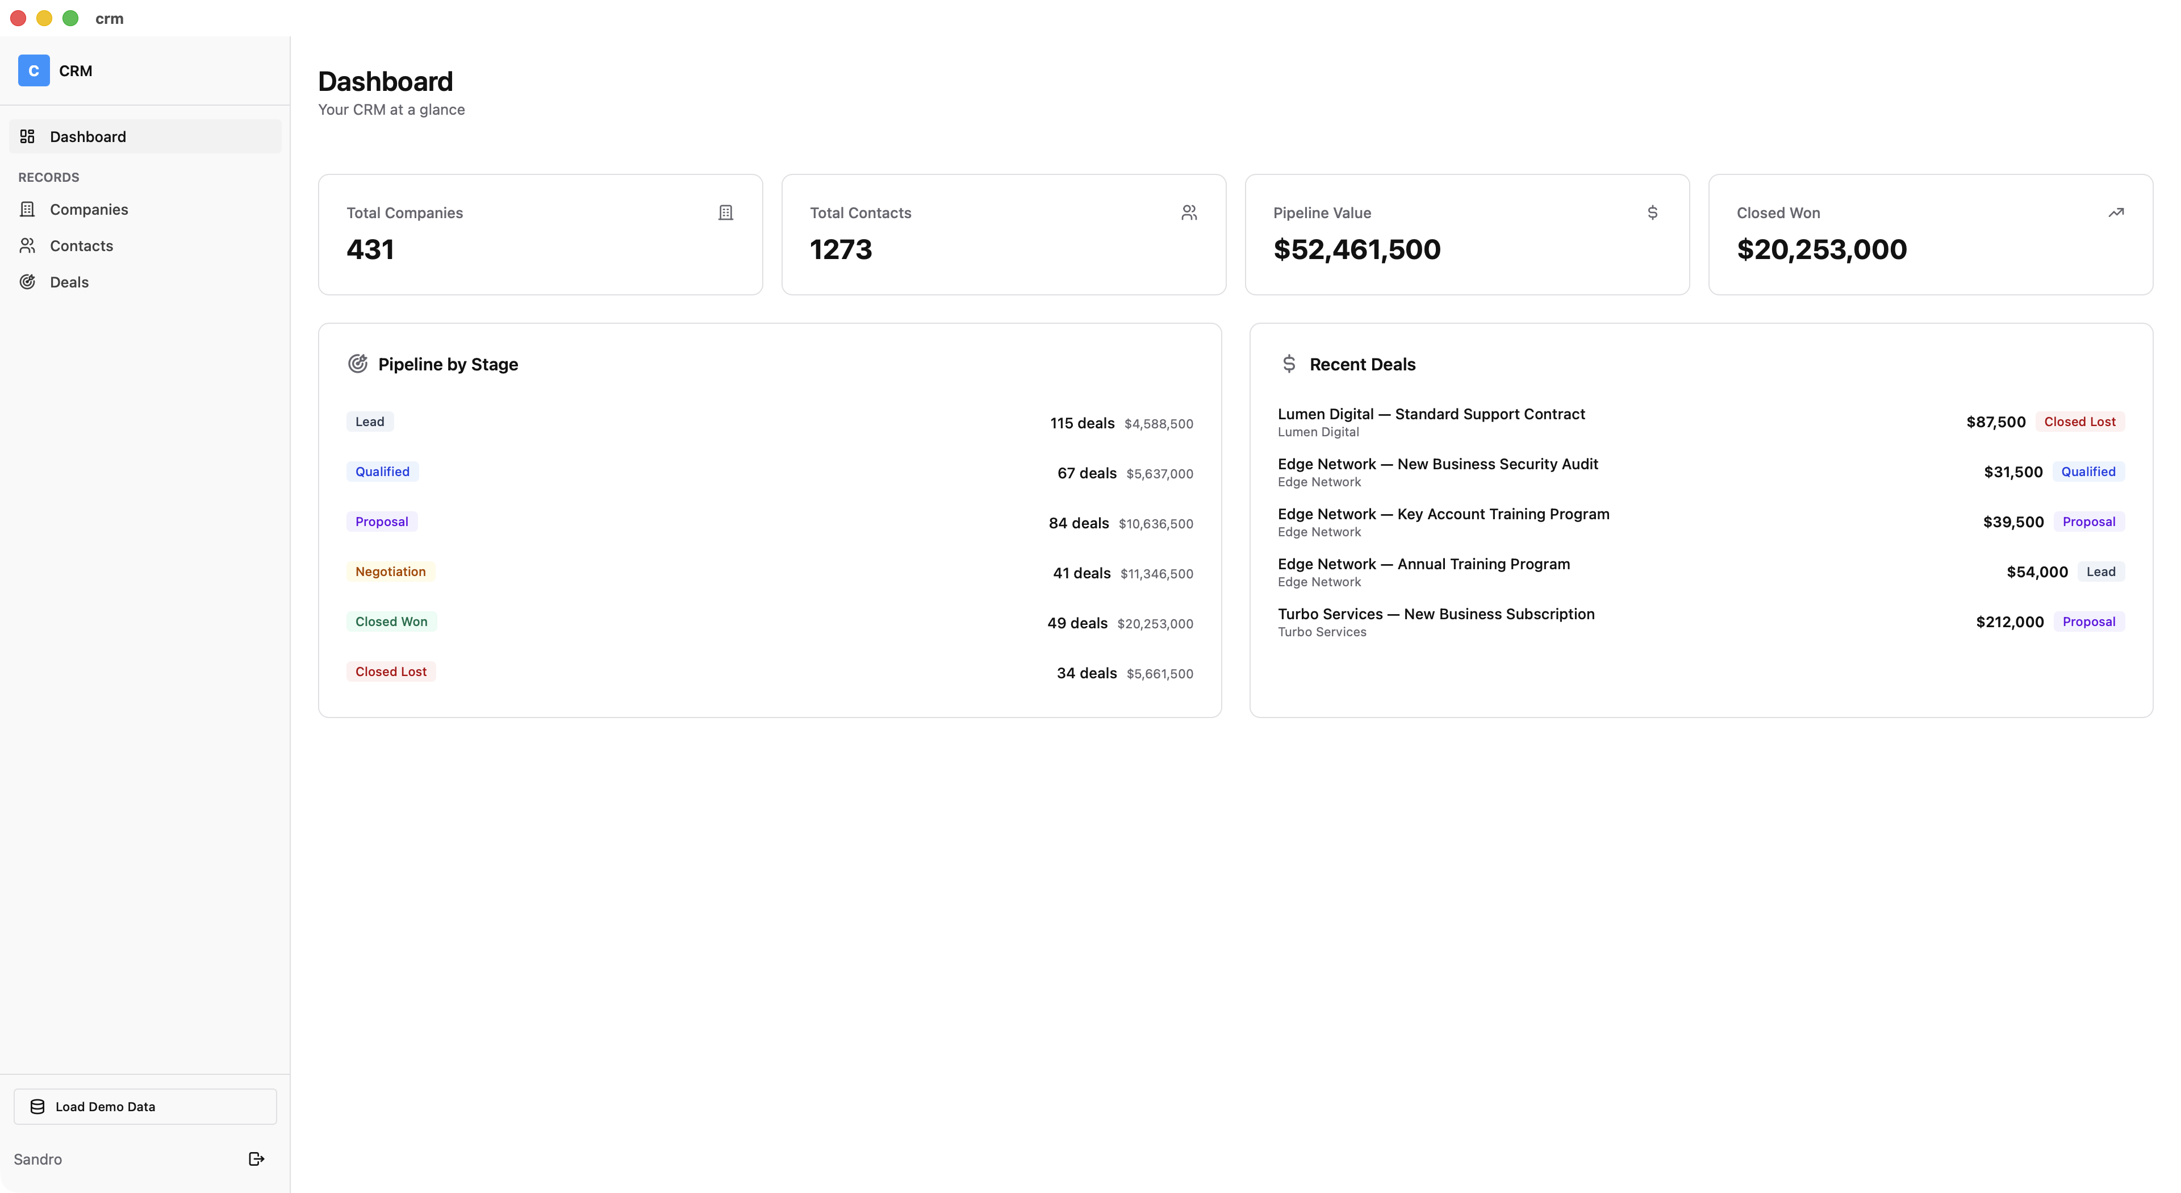The image size is (2181, 1193).
Task: Click the target icon beside Pipeline by Stage
Action: click(357, 363)
